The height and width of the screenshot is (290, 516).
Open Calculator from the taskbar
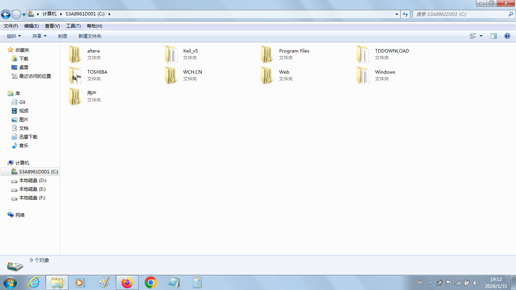(197, 282)
